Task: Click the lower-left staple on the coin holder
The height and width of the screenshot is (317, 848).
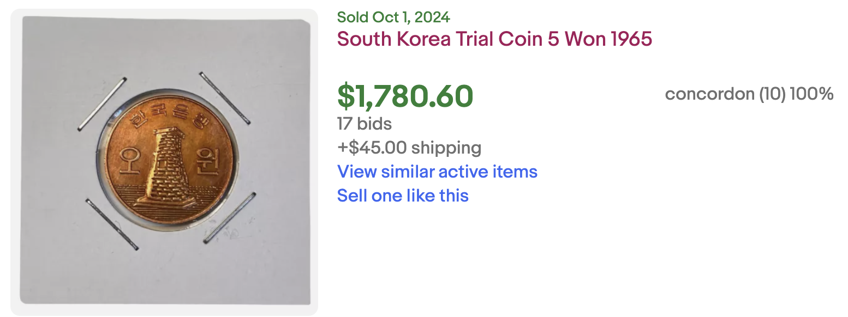Action: 111,224
